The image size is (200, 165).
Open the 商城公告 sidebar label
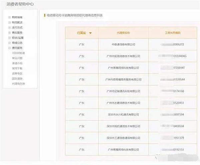point(17,43)
